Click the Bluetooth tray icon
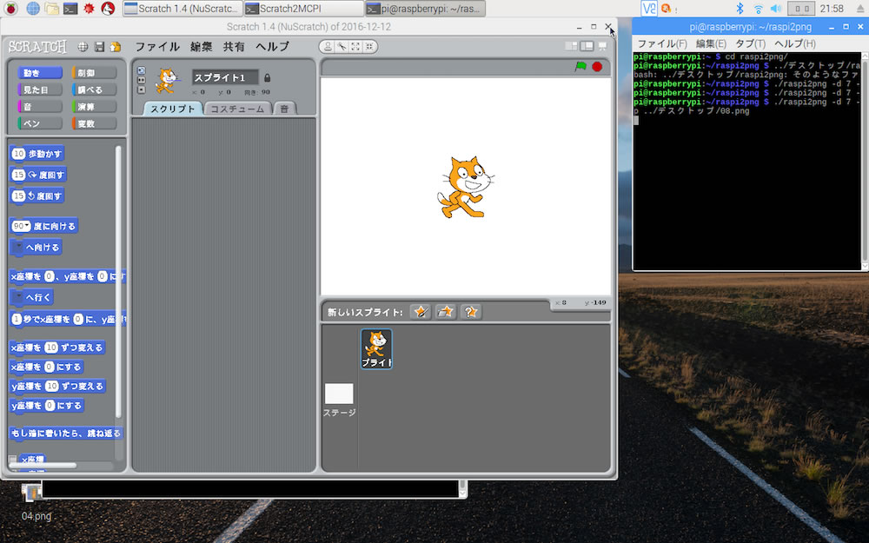This screenshot has width=869, height=543. pyautogui.click(x=740, y=9)
